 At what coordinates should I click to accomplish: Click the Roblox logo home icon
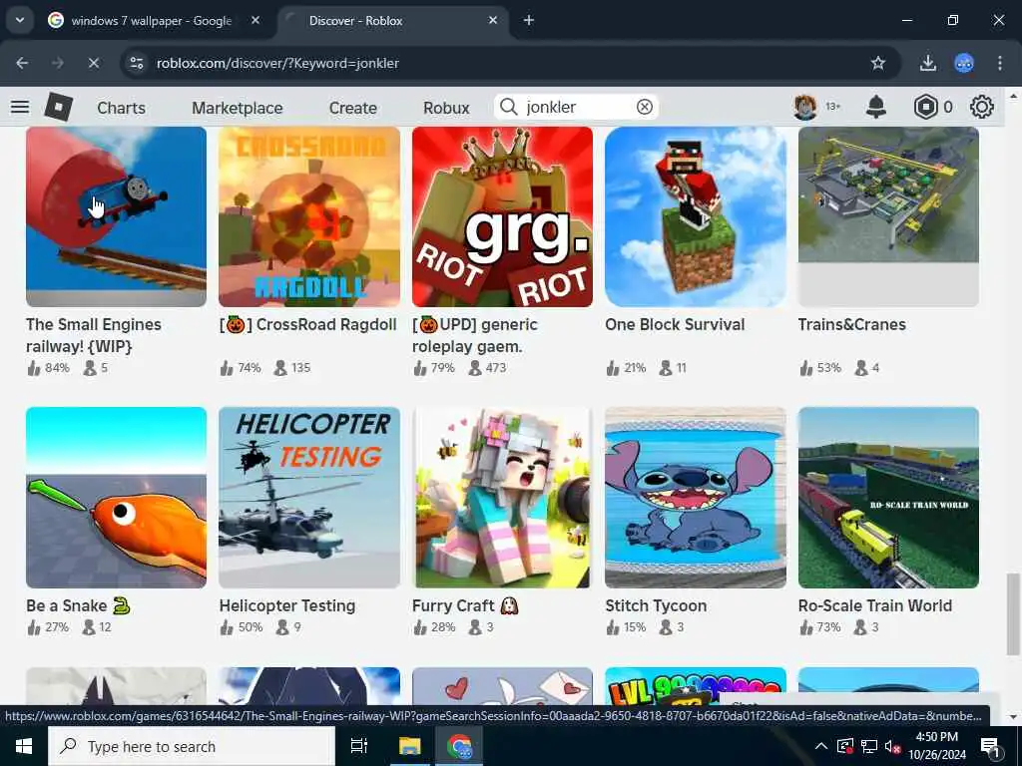(x=59, y=107)
